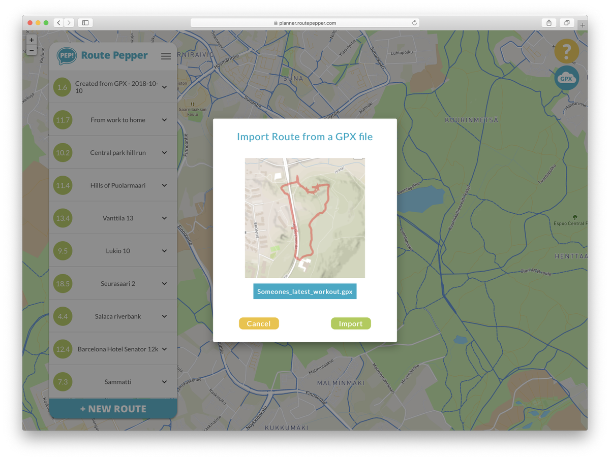Expand the From work to home chevron
The image size is (610, 460).
click(164, 120)
